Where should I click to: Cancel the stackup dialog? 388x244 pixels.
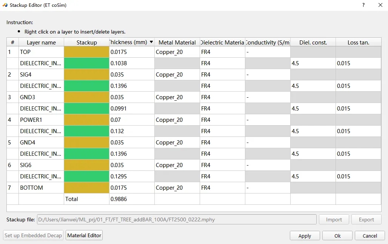(370, 236)
